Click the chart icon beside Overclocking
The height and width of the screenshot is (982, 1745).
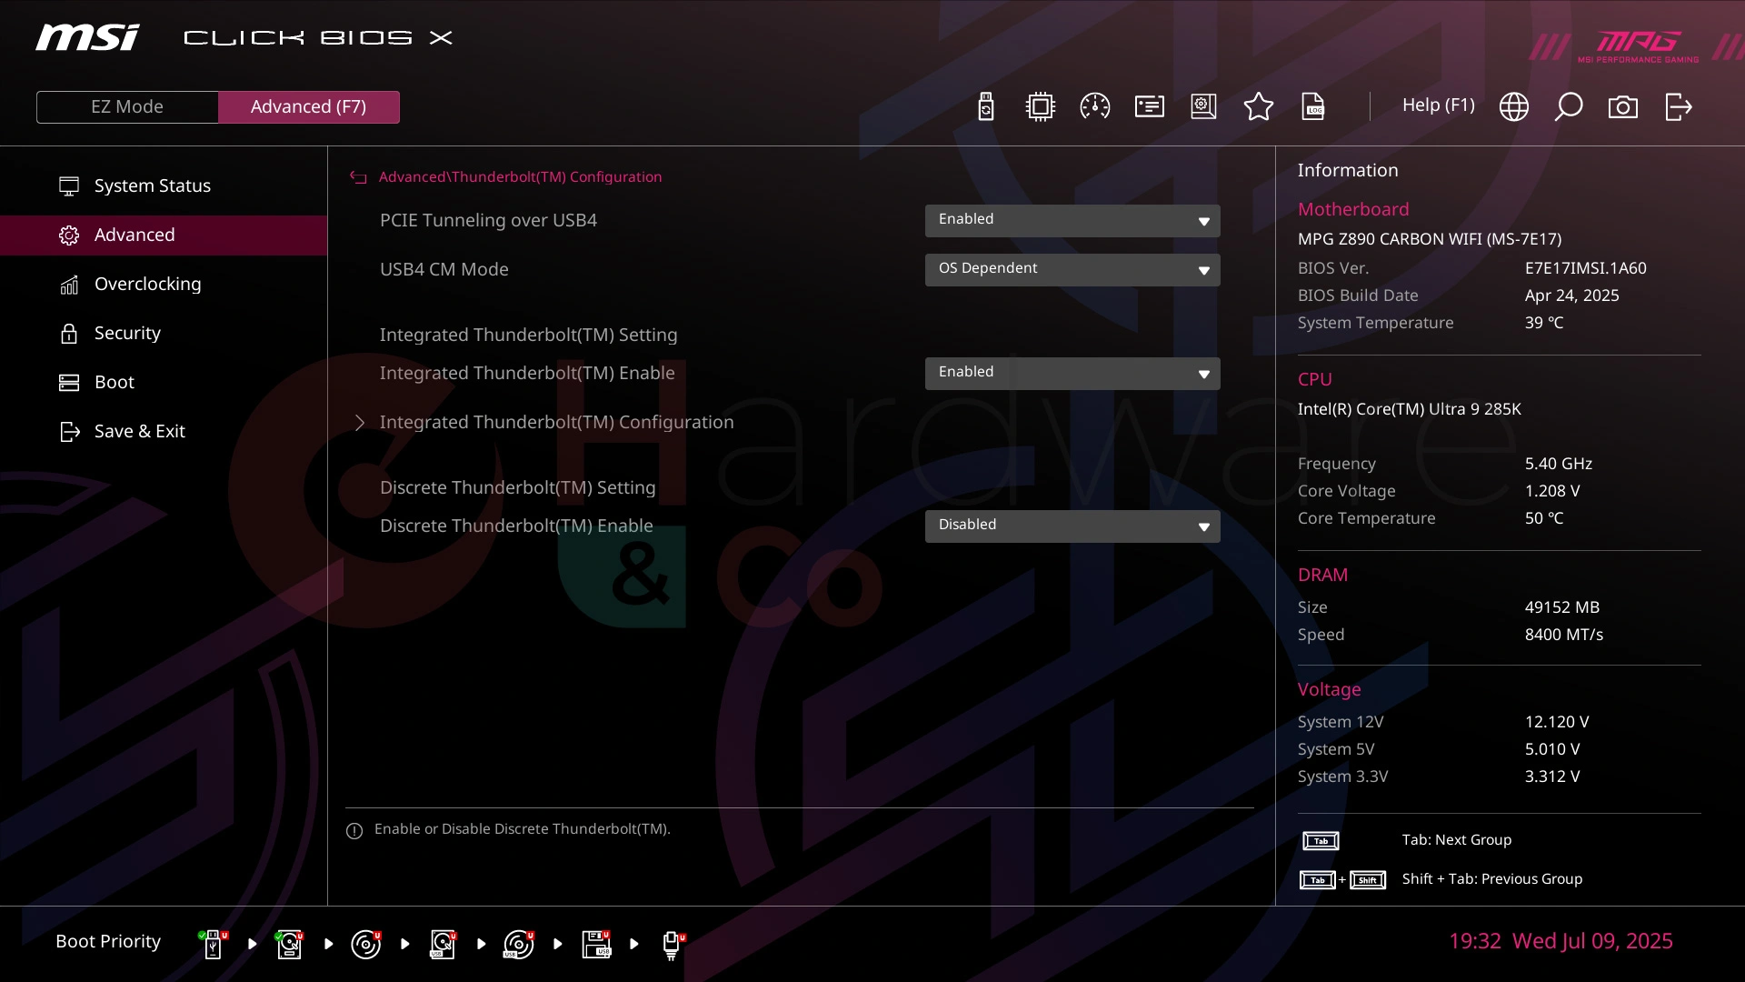[x=69, y=285]
